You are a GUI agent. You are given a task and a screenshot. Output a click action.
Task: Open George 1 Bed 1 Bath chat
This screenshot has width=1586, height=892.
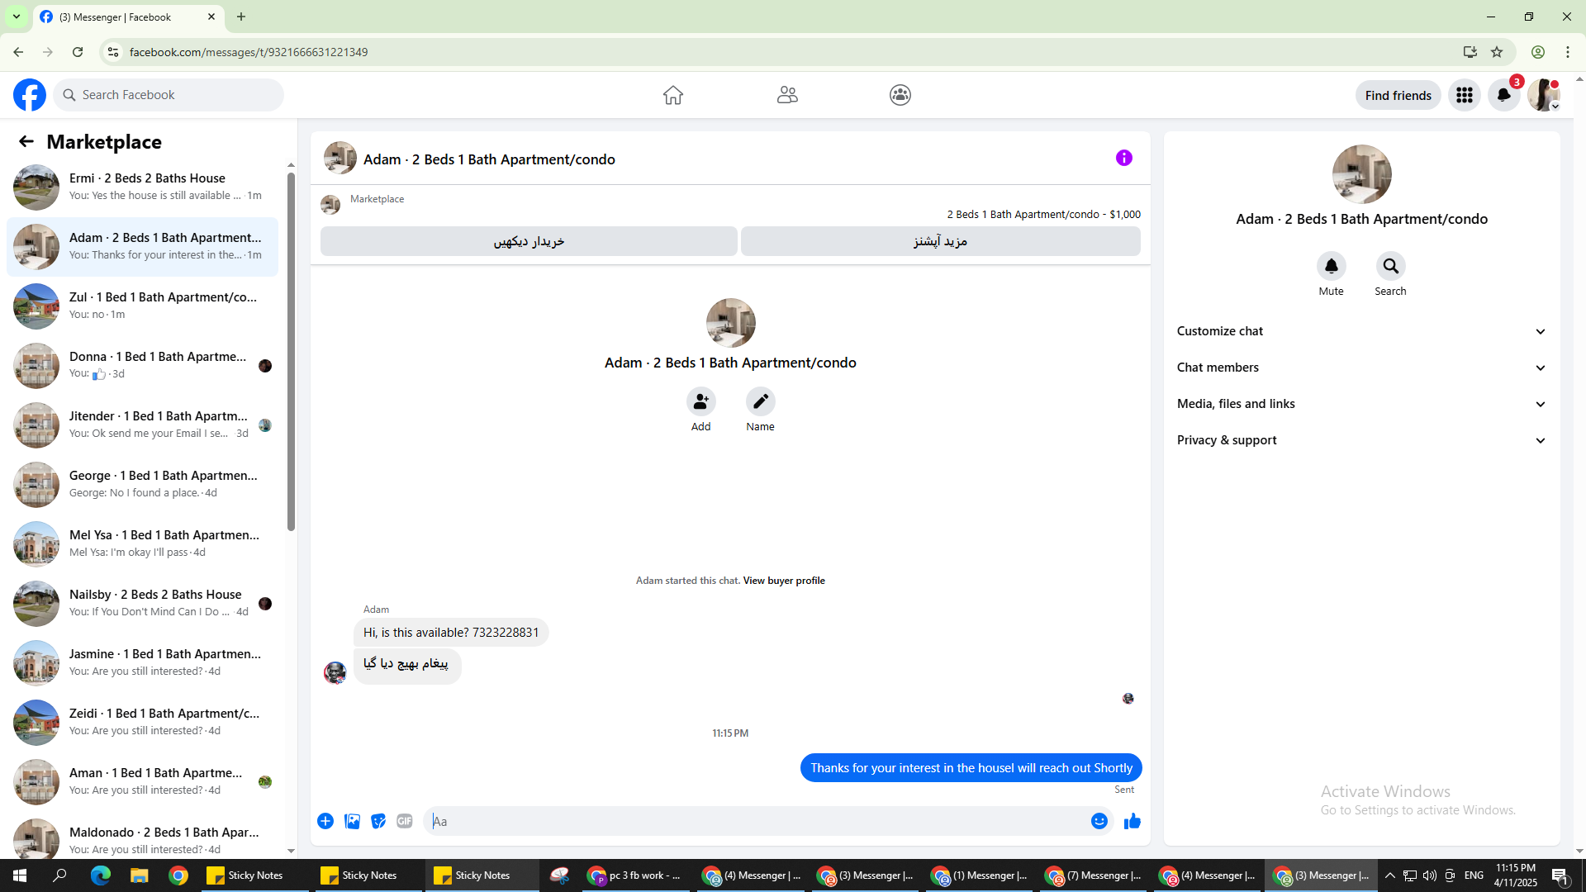[142, 484]
